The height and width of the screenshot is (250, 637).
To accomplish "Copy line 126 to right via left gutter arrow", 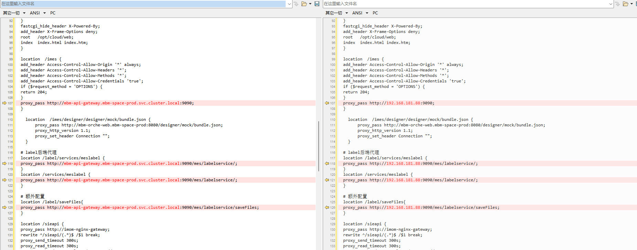I will pyautogui.click(x=4, y=207).
